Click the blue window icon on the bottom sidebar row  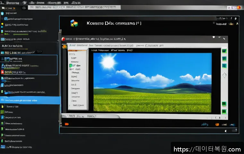click(x=3, y=147)
